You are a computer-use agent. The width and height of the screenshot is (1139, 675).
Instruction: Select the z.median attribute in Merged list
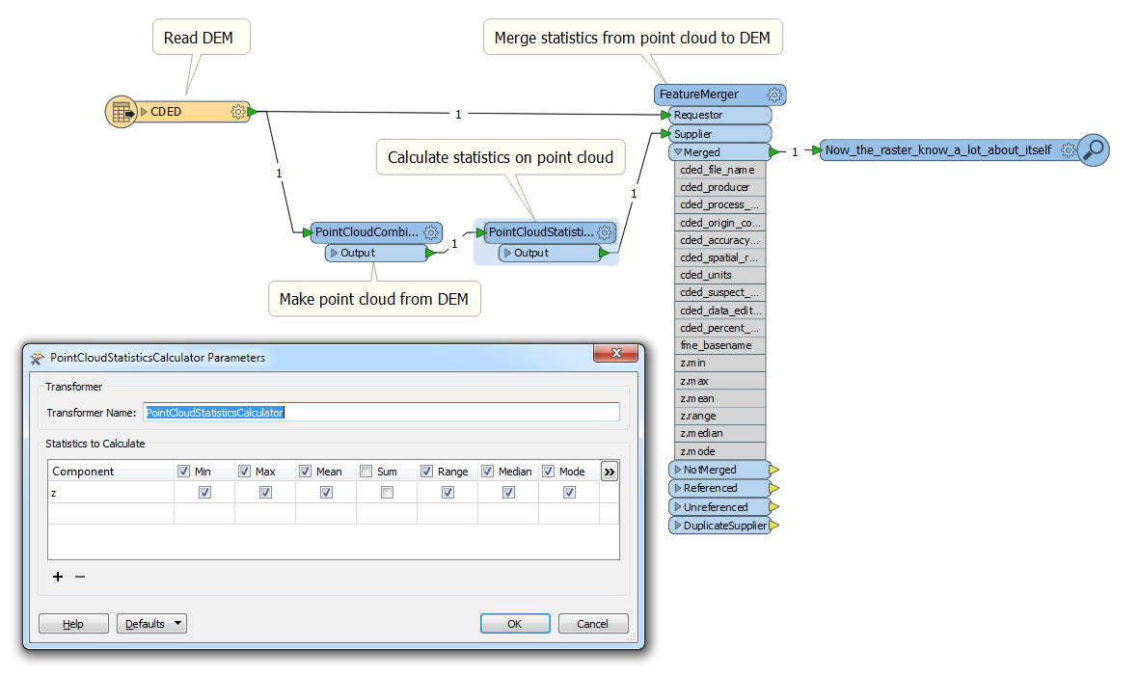(700, 434)
